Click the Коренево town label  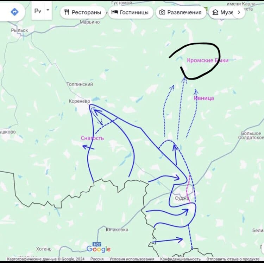(x=79, y=101)
